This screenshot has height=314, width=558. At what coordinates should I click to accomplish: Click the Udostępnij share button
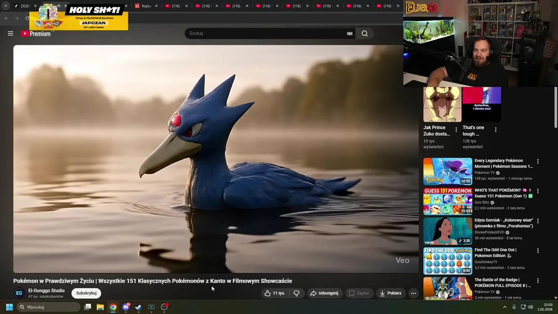(x=324, y=293)
